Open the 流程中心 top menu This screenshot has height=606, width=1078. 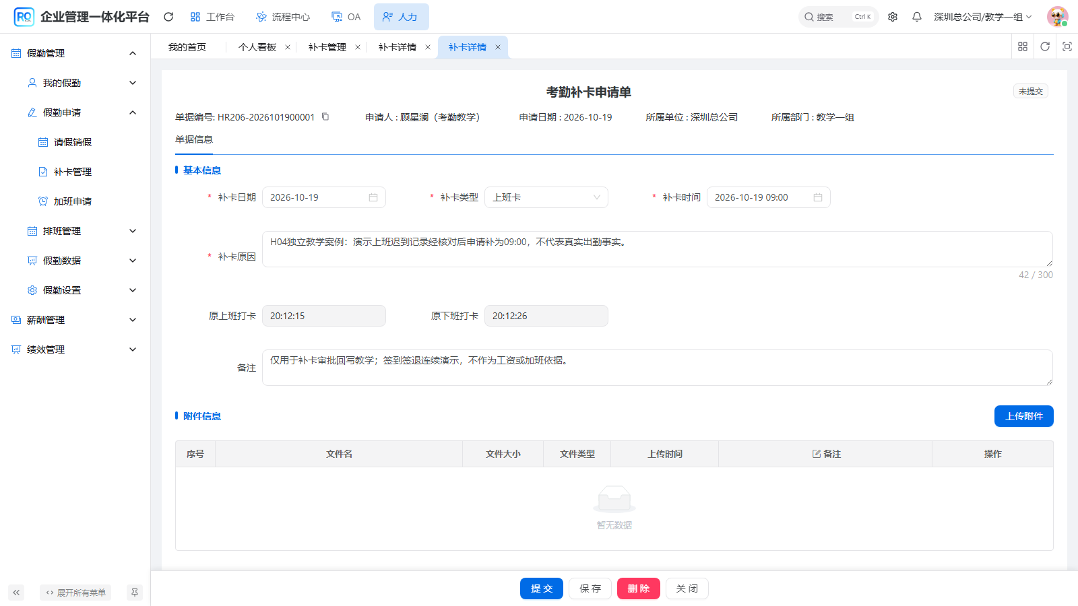click(x=283, y=17)
